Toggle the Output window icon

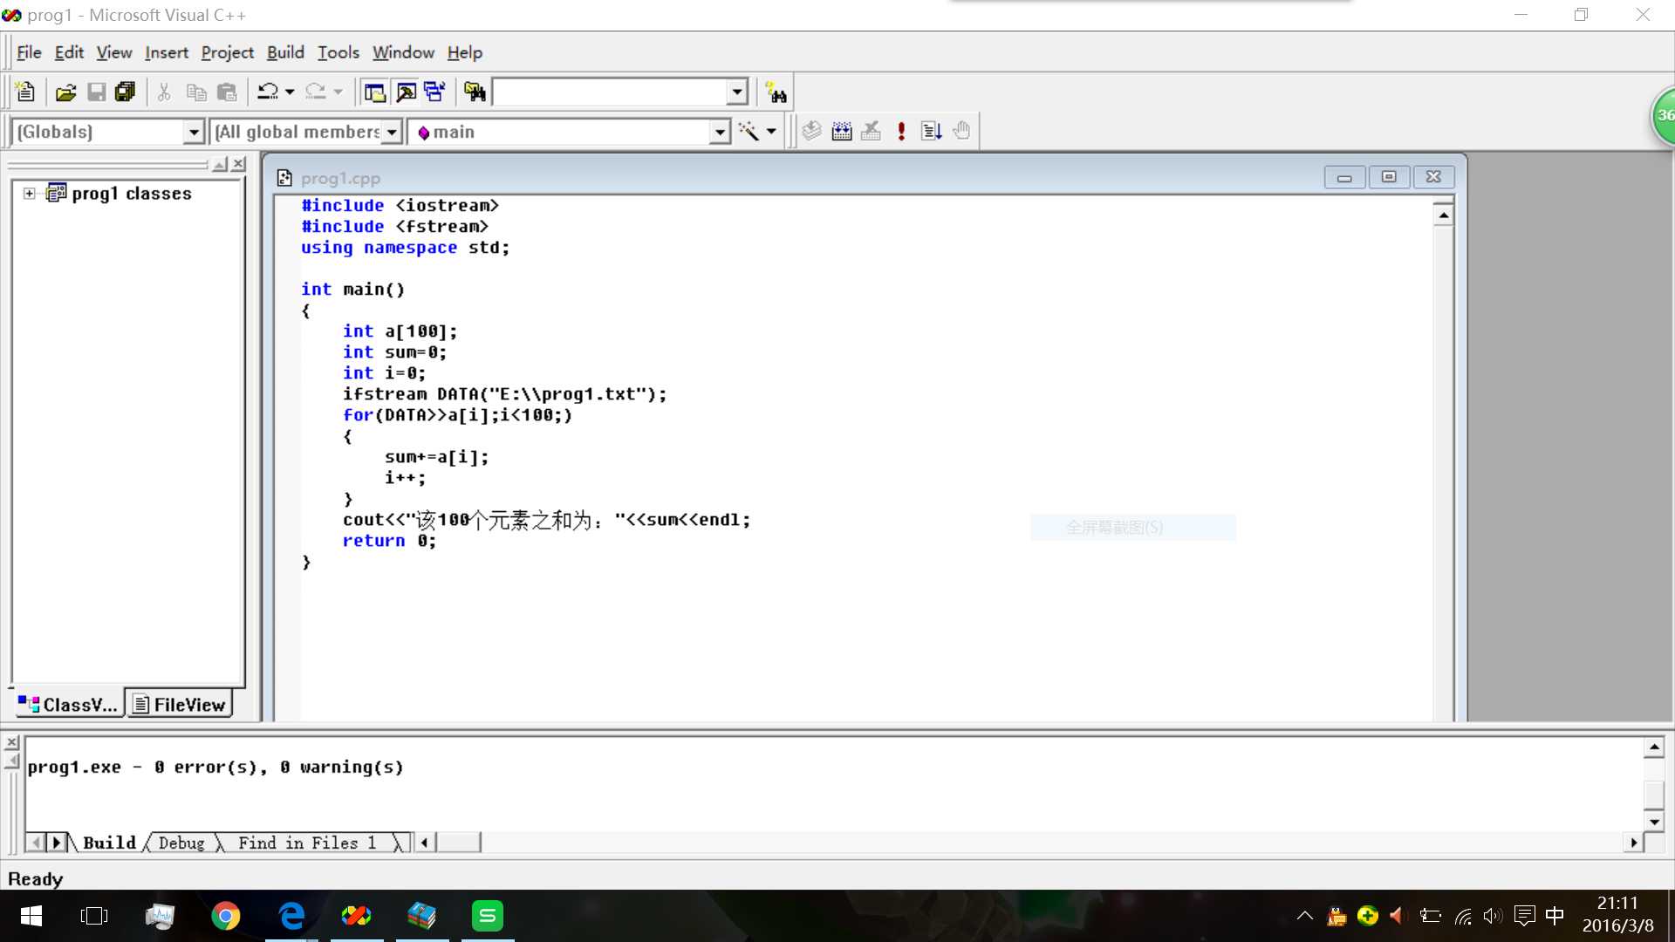[x=406, y=92]
